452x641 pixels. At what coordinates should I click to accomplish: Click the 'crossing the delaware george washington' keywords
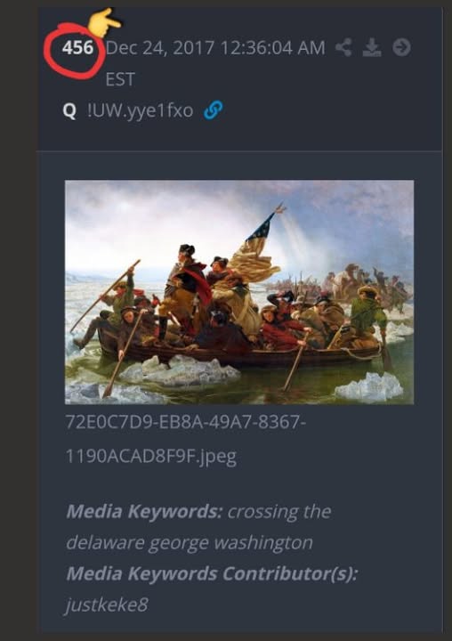point(198,527)
